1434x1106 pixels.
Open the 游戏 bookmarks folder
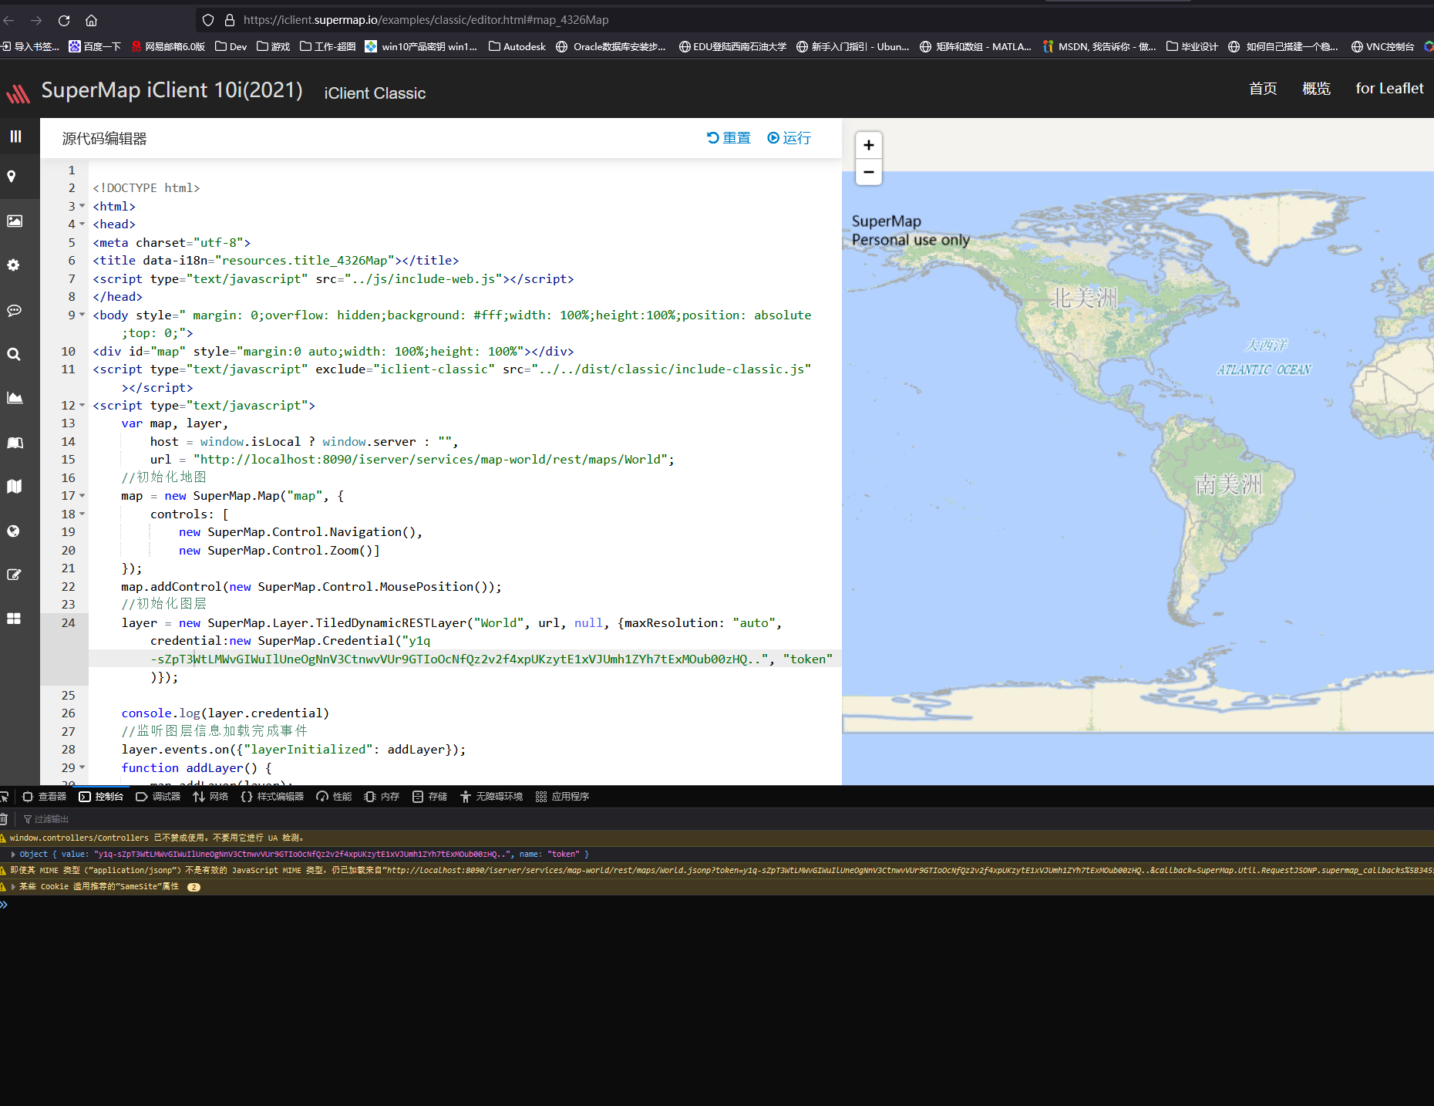(273, 46)
